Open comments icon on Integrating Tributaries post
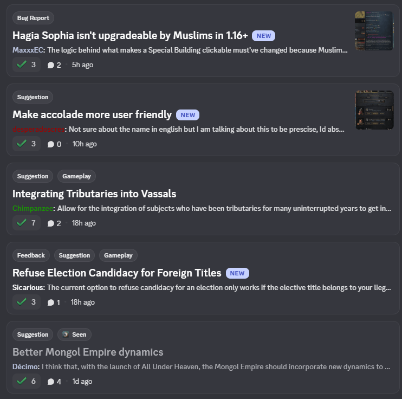Viewport: 402px width, 399px height. coord(51,223)
